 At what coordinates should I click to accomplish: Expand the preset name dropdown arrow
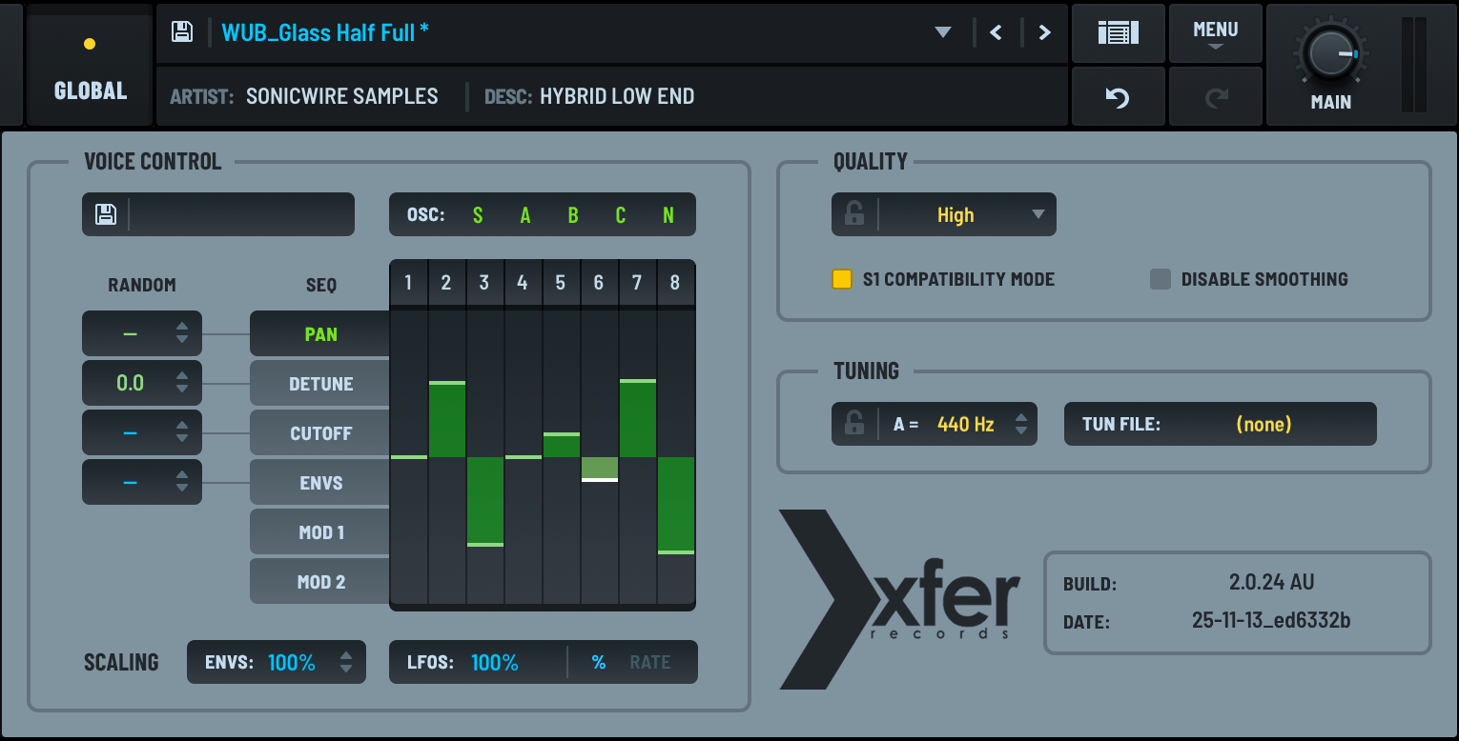tap(943, 32)
